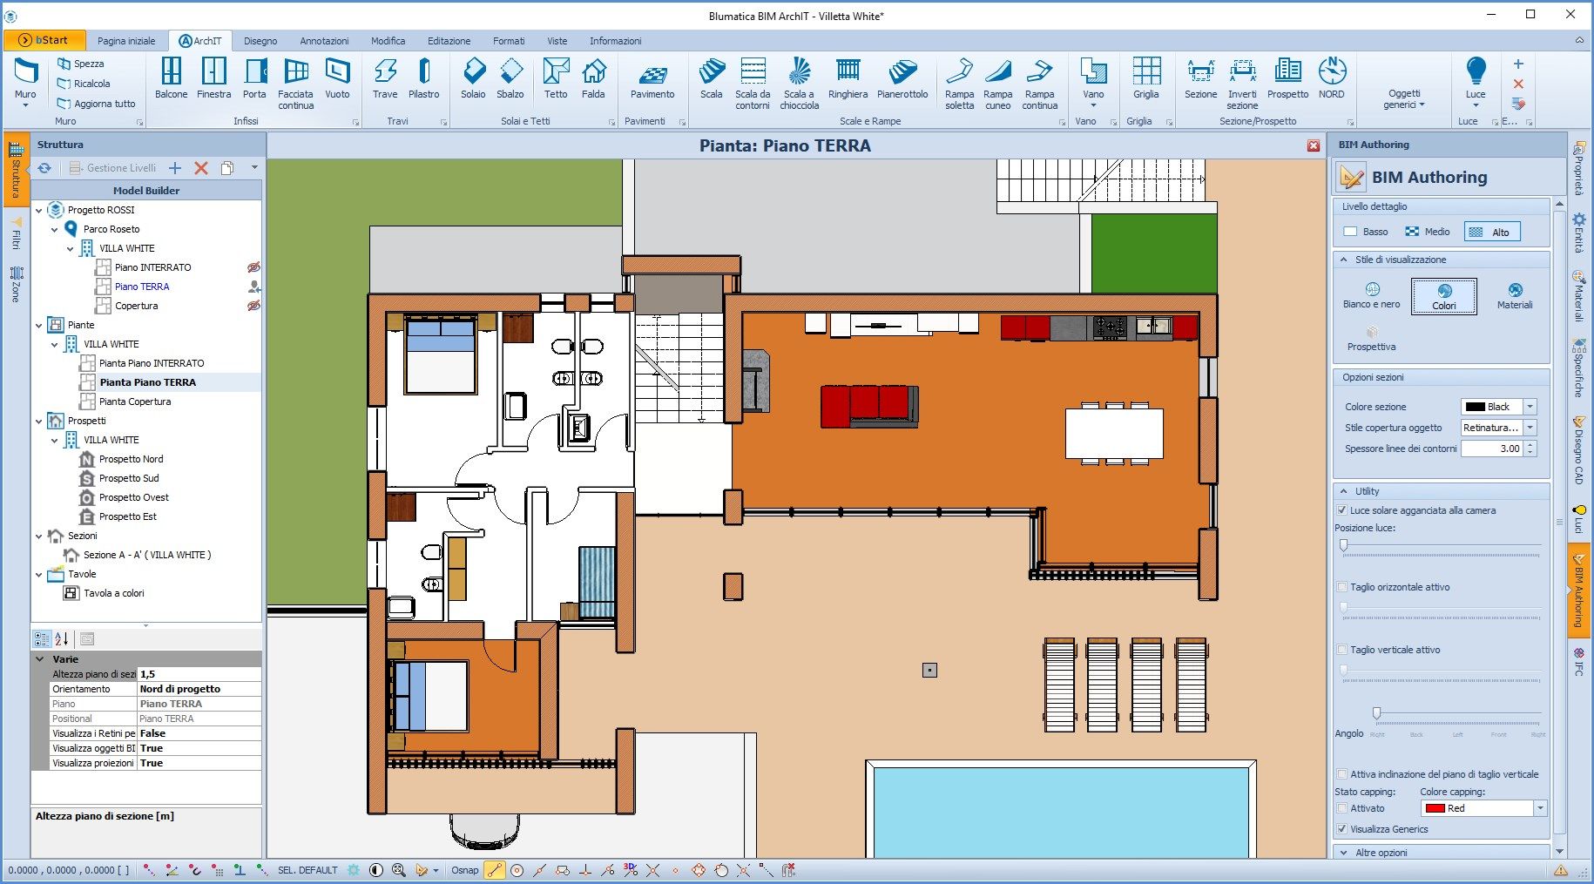Click the Alto detail level button

coord(1491,232)
